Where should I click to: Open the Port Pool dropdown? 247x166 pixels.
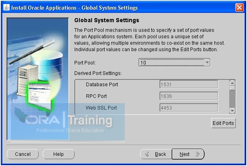tap(174, 62)
